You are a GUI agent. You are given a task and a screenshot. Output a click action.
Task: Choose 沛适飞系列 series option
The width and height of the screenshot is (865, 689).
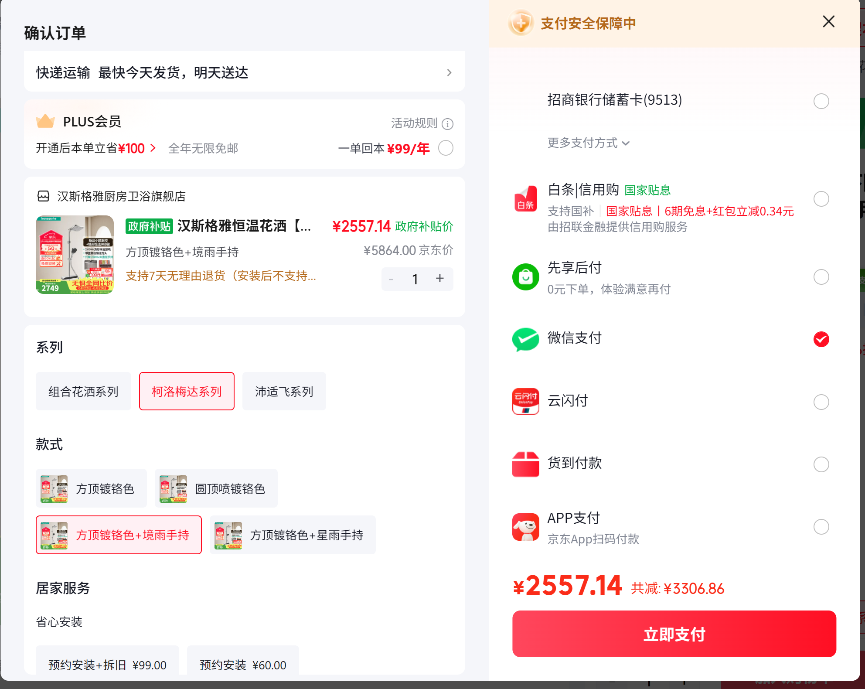(284, 391)
